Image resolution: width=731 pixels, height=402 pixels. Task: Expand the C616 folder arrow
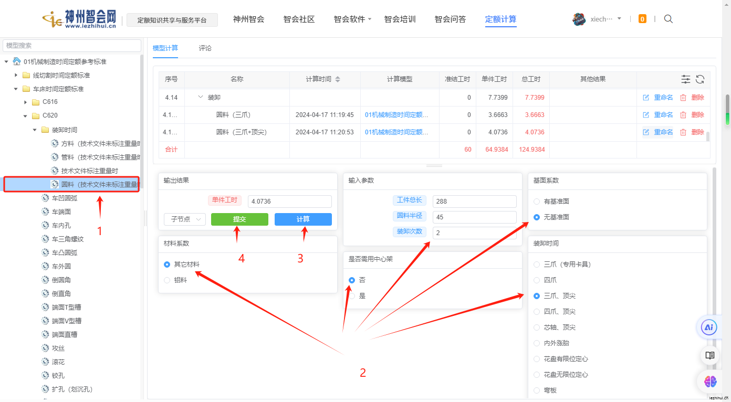tap(25, 102)
